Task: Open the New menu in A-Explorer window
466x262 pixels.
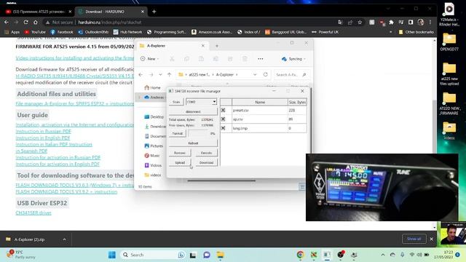Action: tap(149, 59)
